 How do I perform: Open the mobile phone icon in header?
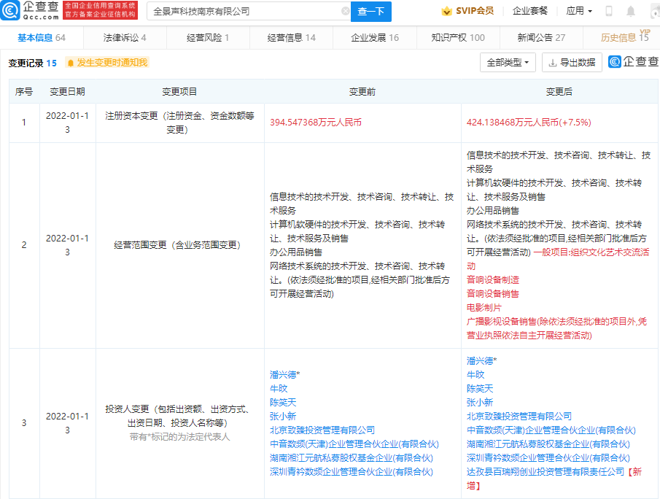[609, 11]
